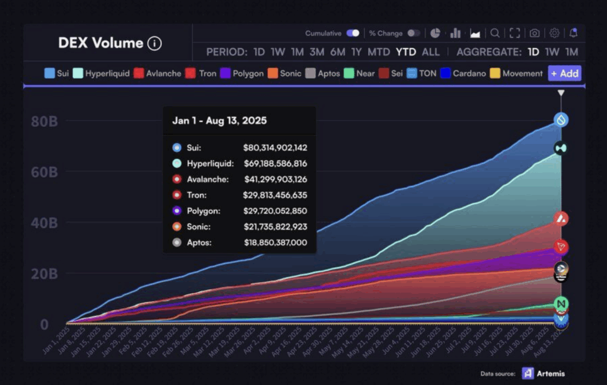Click the Hyperliquid marker on chart
607x385 pixels.
561,148
